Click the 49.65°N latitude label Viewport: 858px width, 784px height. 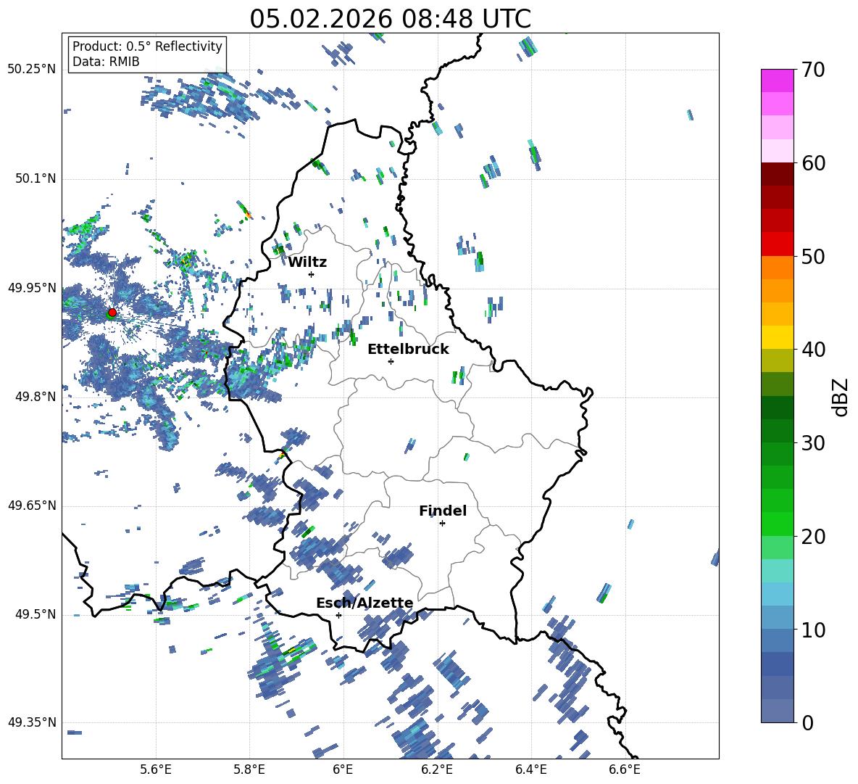coord(32,505)
